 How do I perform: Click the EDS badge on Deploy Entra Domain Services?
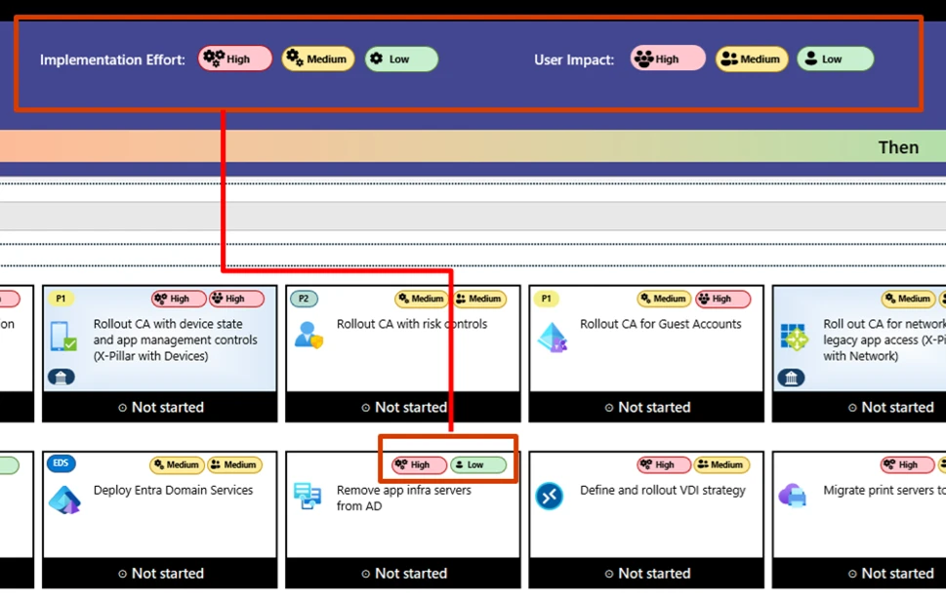click(61, 463)
